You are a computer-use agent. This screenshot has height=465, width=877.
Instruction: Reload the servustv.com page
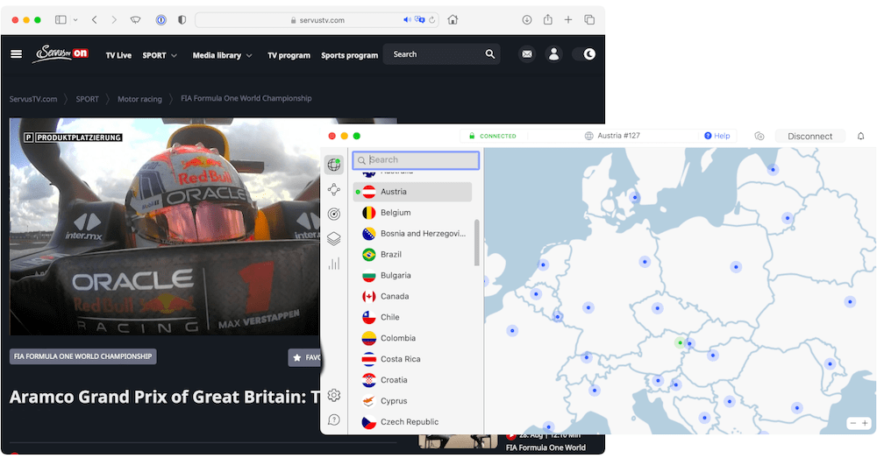click(x=431, y=20)
